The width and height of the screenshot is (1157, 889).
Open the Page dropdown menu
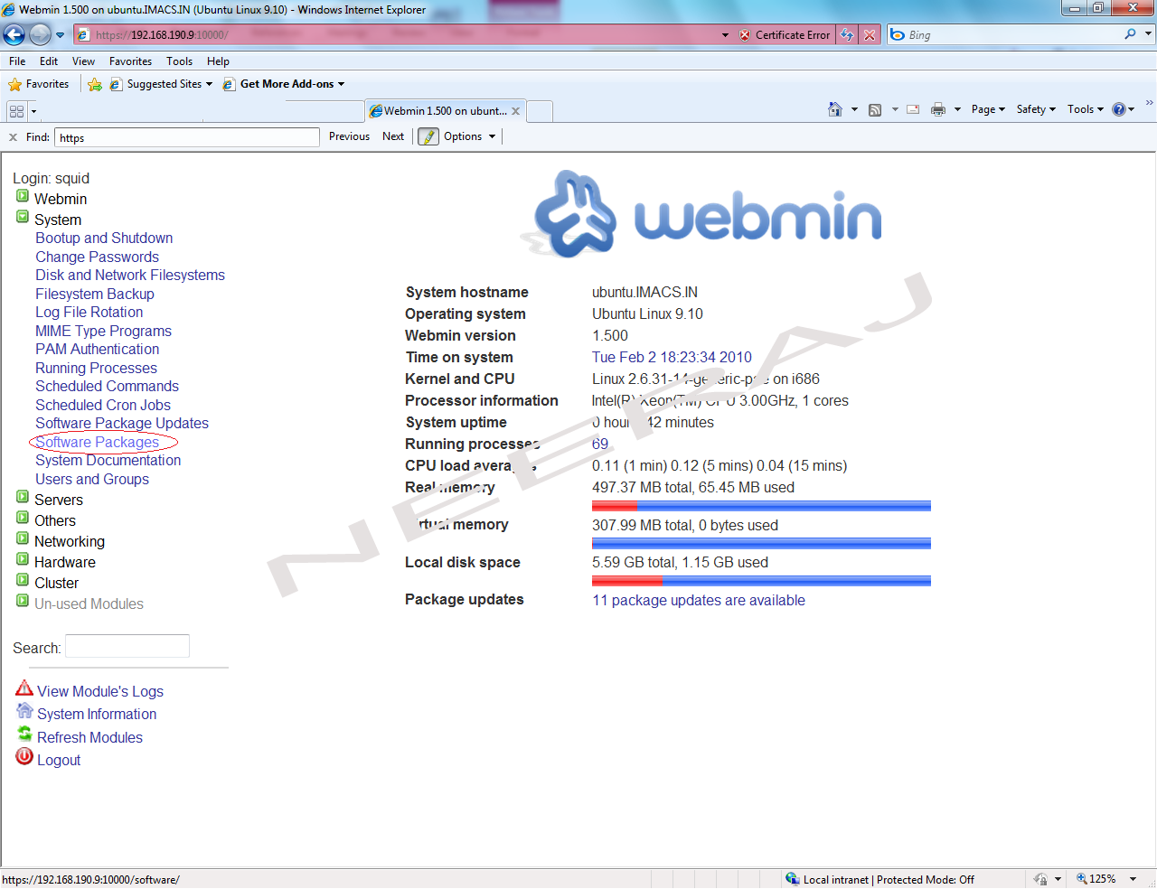click(x=988, y=109)
